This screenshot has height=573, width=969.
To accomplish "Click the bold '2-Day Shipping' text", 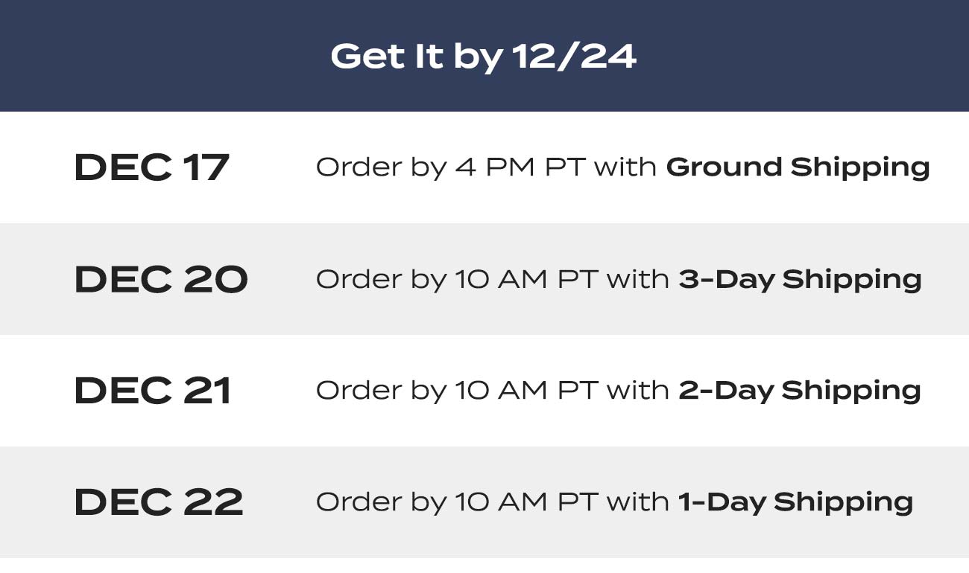I will (800, 391).
